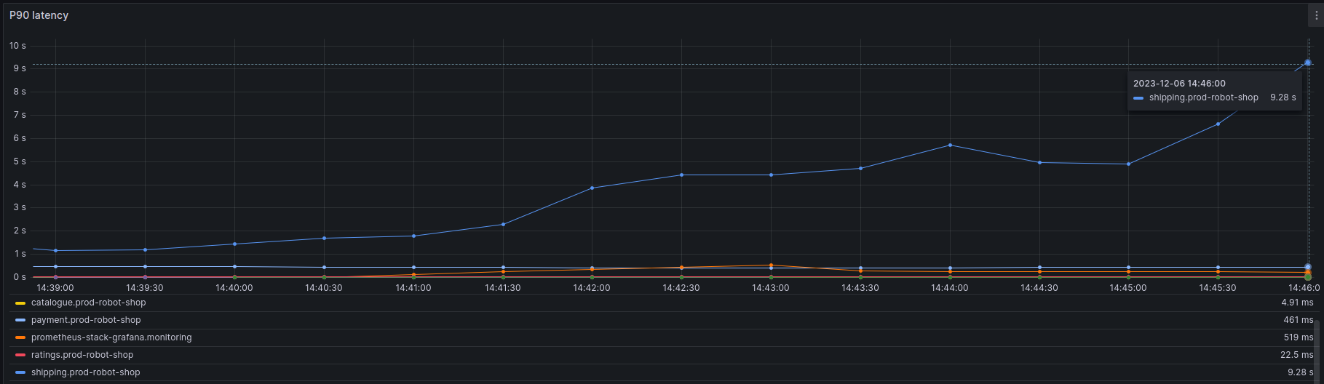
Task: Click the 519 ms value in the legend
Action: click(x=1299, y=337)
